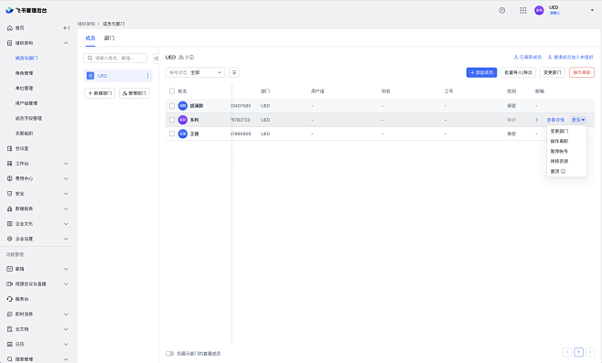
Task: Open the help question-mark icon
Action: [x=501, y=10]
